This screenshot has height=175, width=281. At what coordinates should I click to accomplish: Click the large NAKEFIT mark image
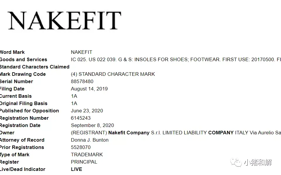pos(64,20)
